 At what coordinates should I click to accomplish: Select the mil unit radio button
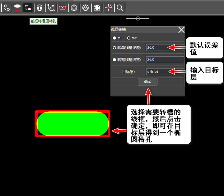click(115, 38)
